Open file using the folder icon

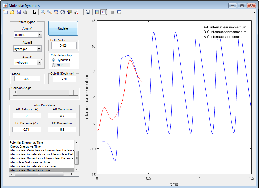[x=12, y=12]
